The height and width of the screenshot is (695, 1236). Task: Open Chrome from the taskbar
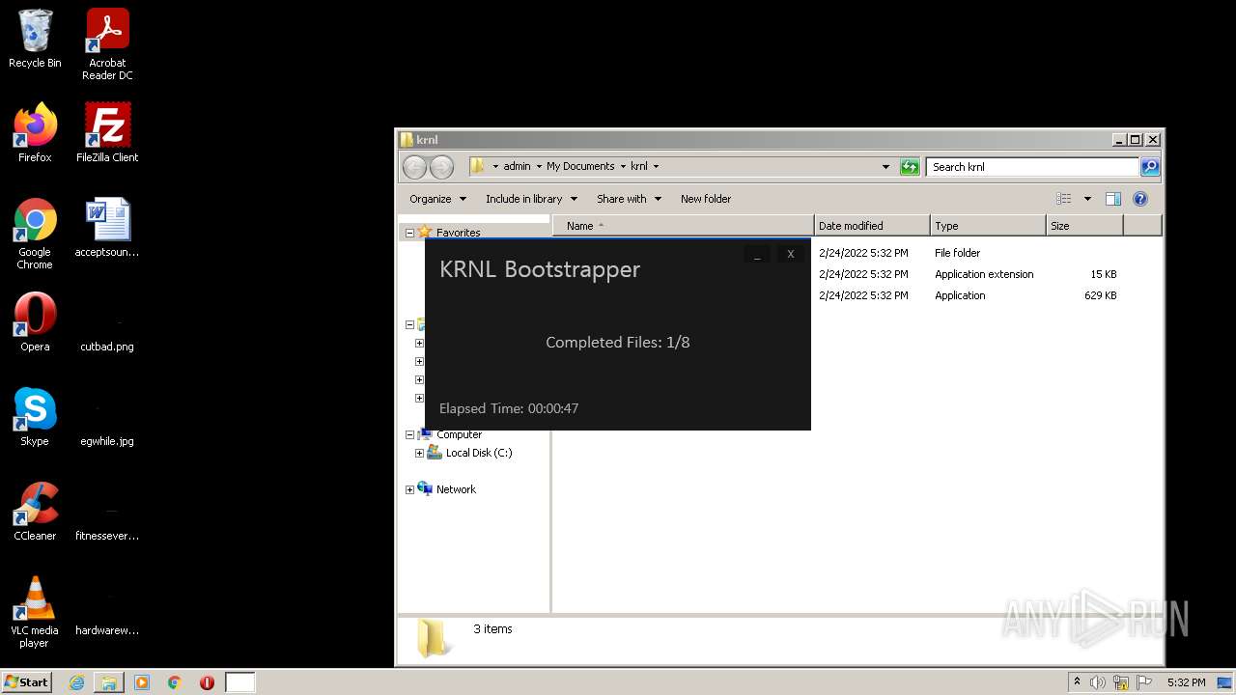point(175,682)
